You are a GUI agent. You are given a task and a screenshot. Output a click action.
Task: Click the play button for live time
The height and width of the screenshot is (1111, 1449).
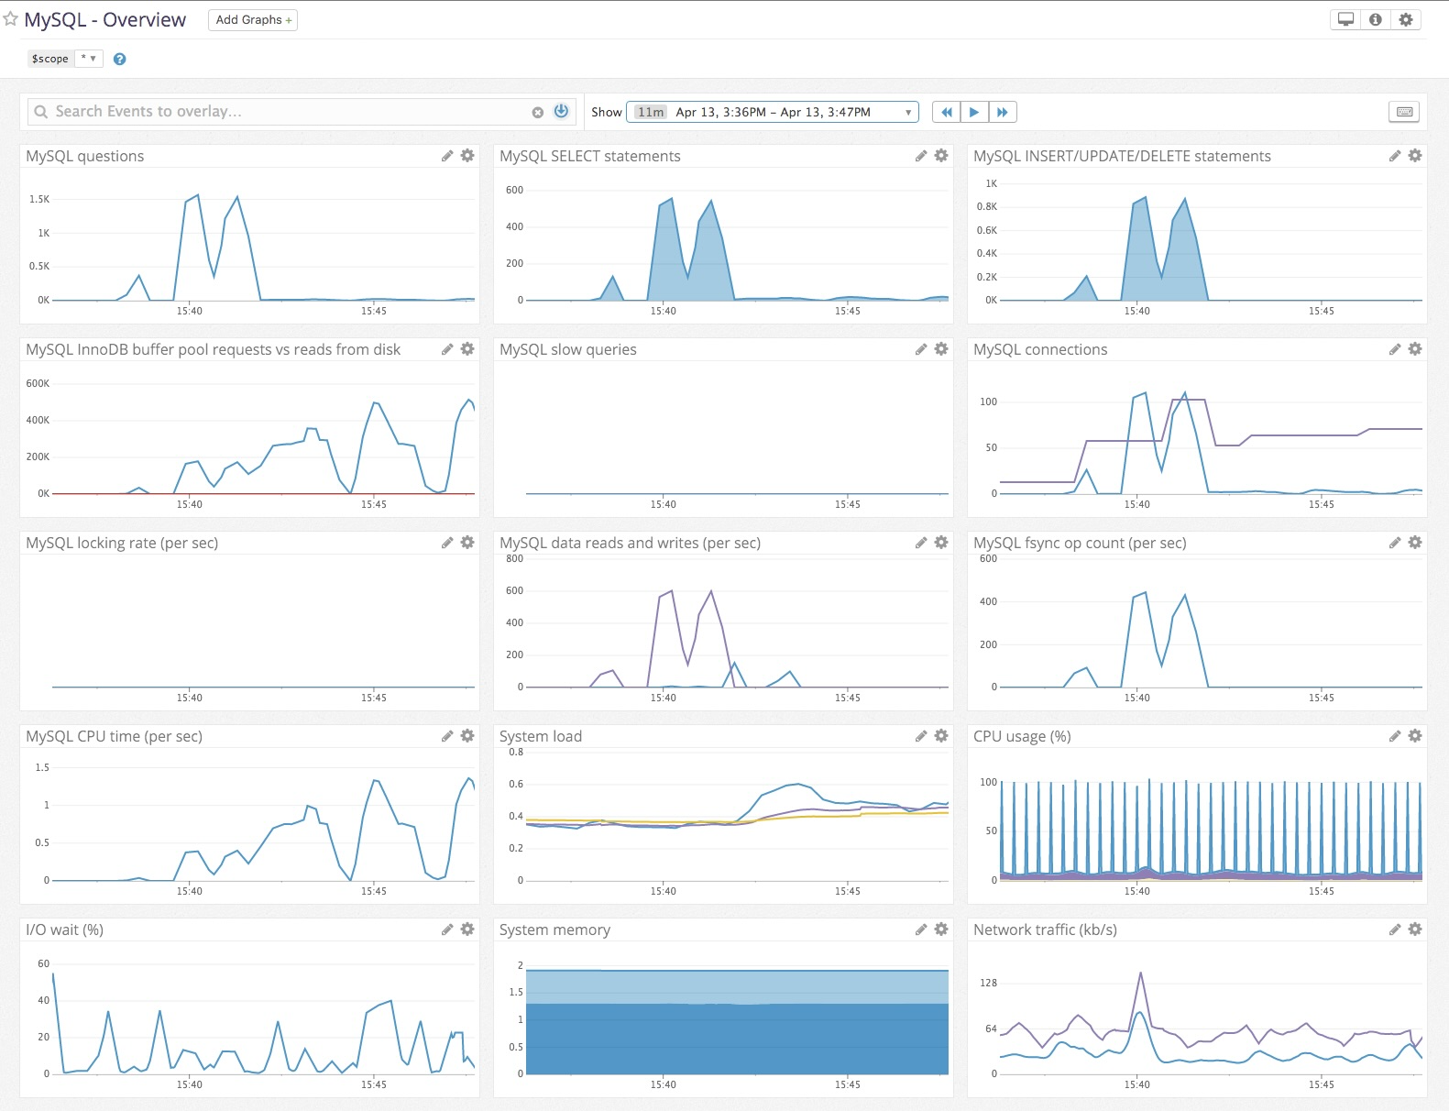pos(974,112)
